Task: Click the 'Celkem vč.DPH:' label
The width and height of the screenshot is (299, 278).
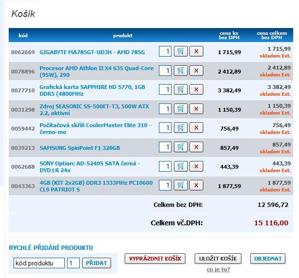Action: pyautogui.click(x=177, y=223)
